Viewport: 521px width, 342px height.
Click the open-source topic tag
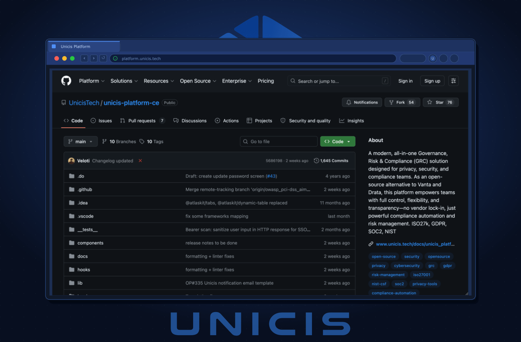click(384, 257)
